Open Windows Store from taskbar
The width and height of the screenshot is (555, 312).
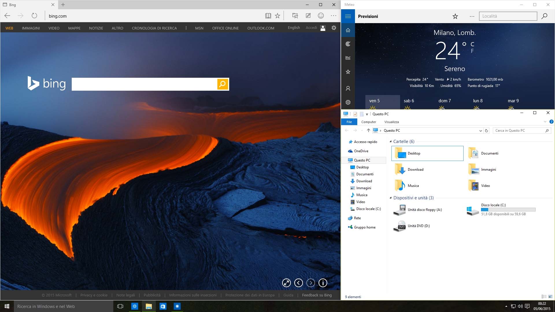point(163,306)
